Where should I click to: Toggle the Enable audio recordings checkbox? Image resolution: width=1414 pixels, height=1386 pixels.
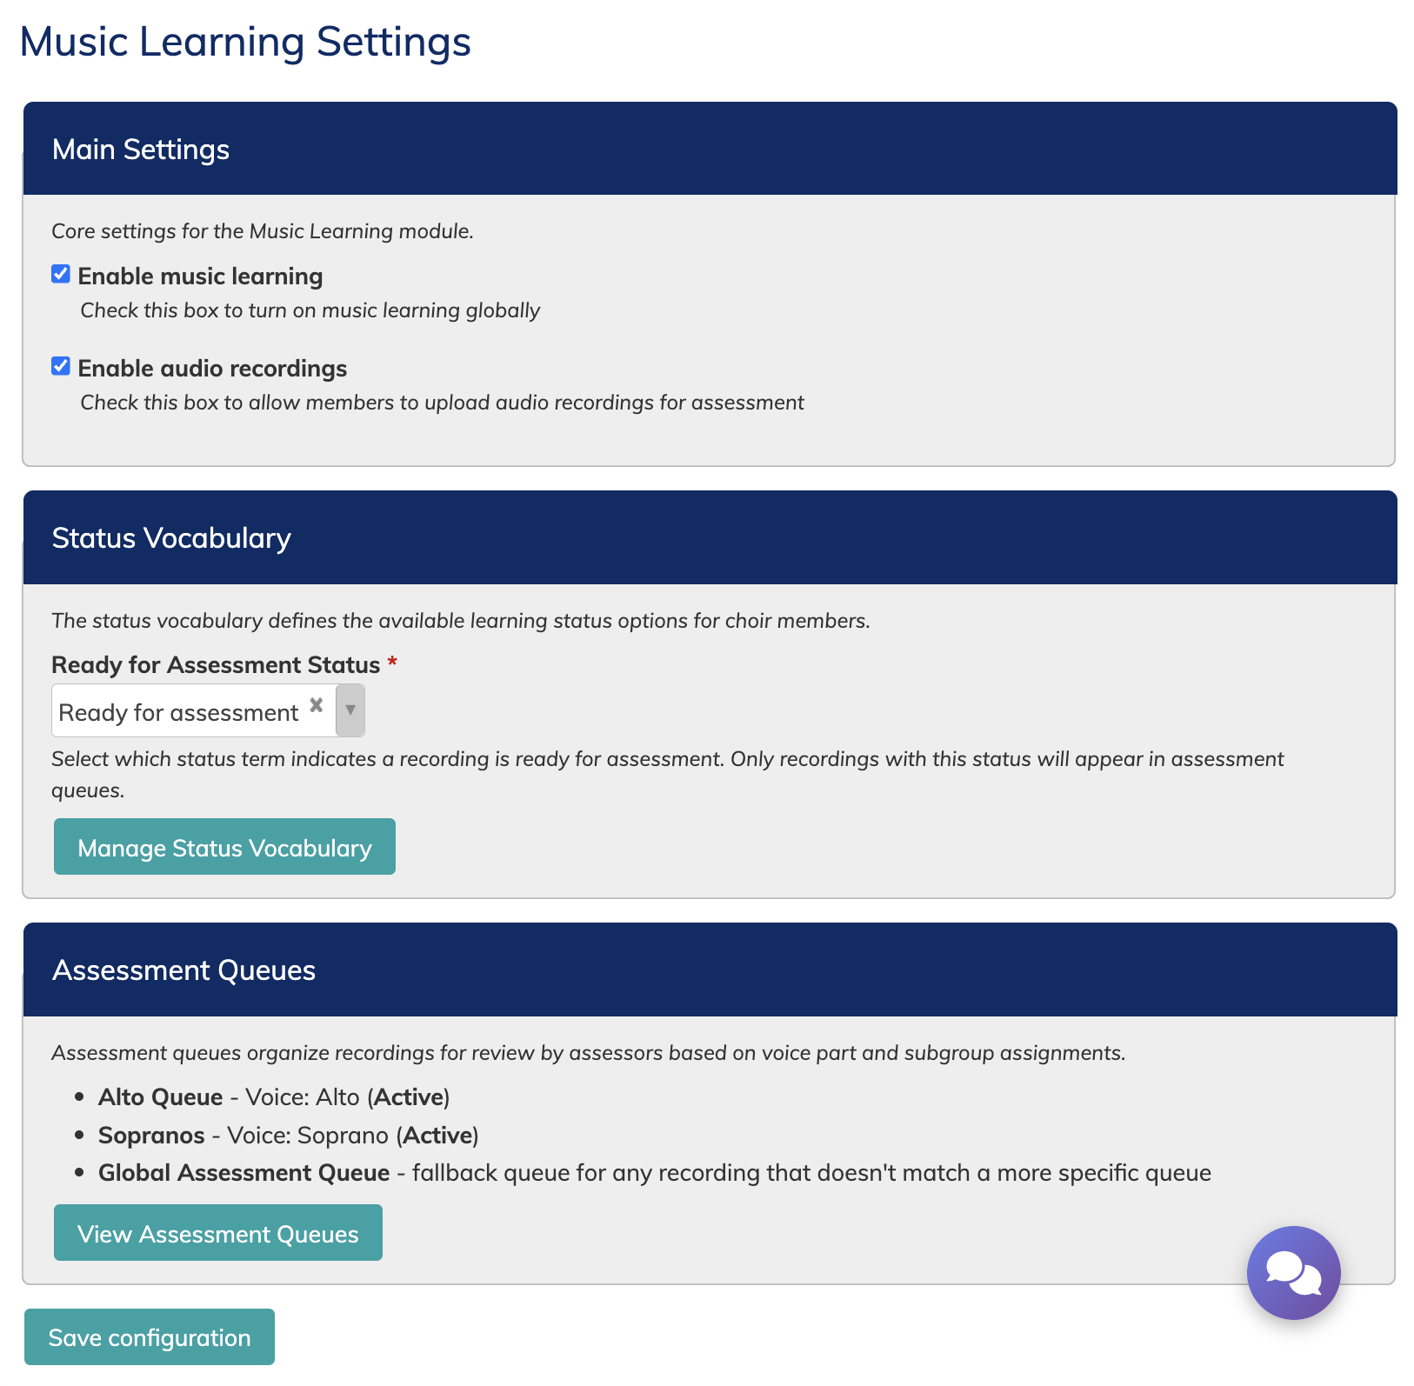(x=61, y=367)
